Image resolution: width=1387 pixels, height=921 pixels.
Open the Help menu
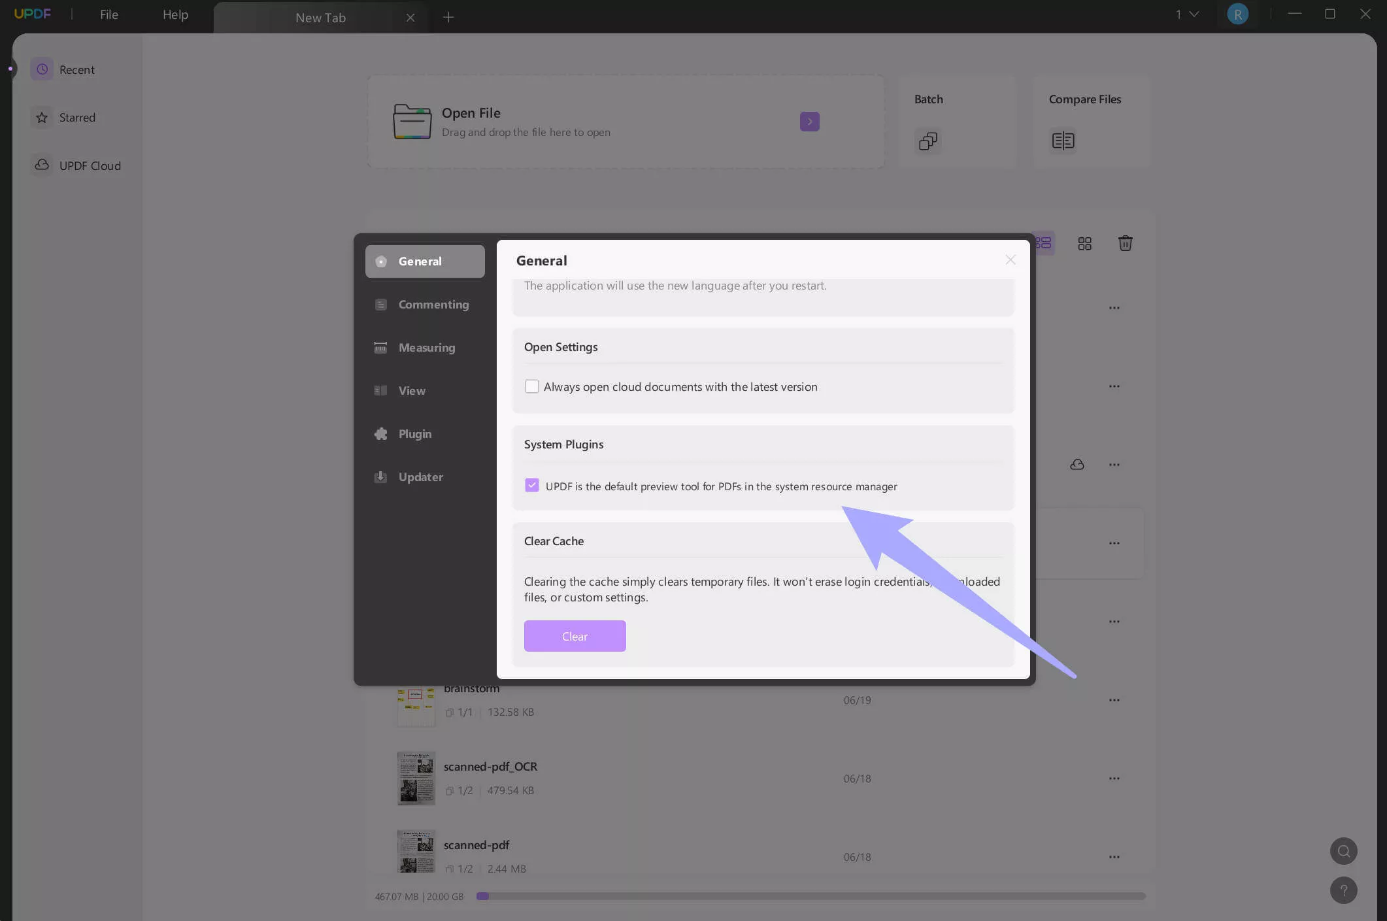tap(175, 14)
